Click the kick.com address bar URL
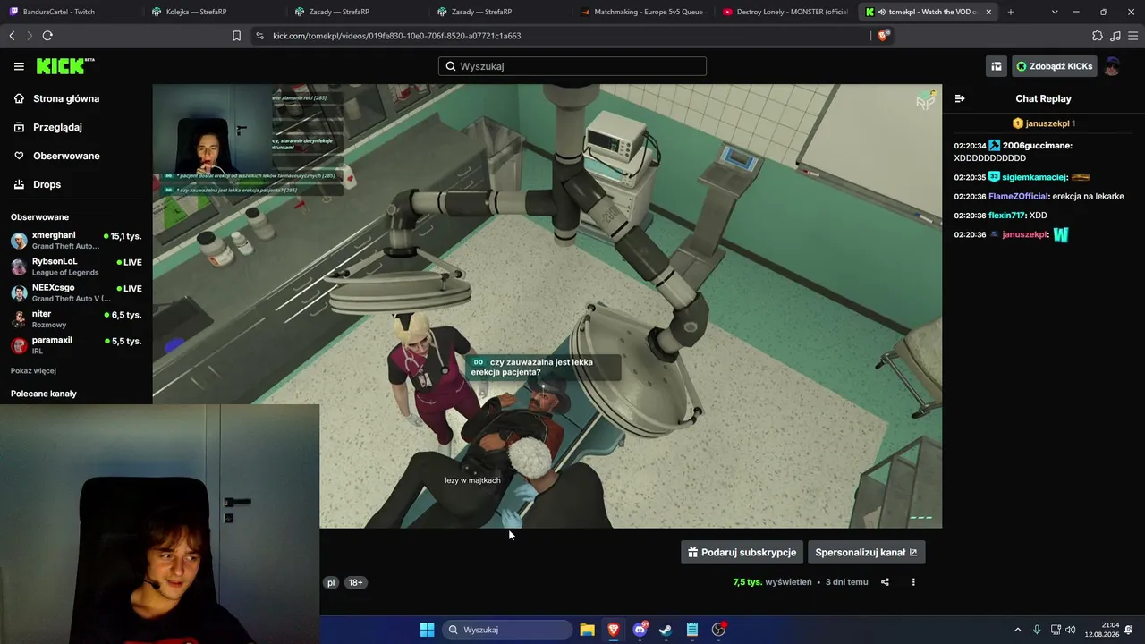Viewport: 1145px width, 644px height. [397, 36]
